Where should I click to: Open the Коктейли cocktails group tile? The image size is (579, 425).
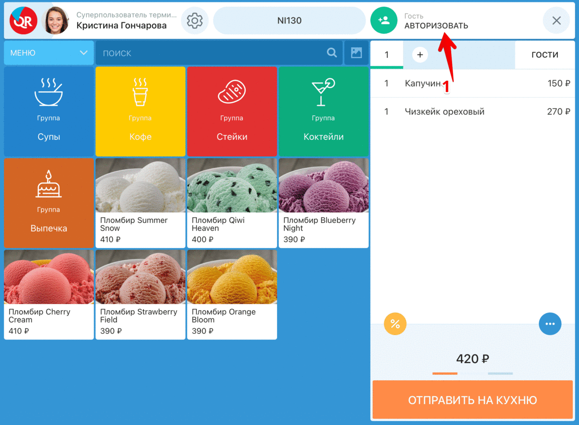pos(323,111)
